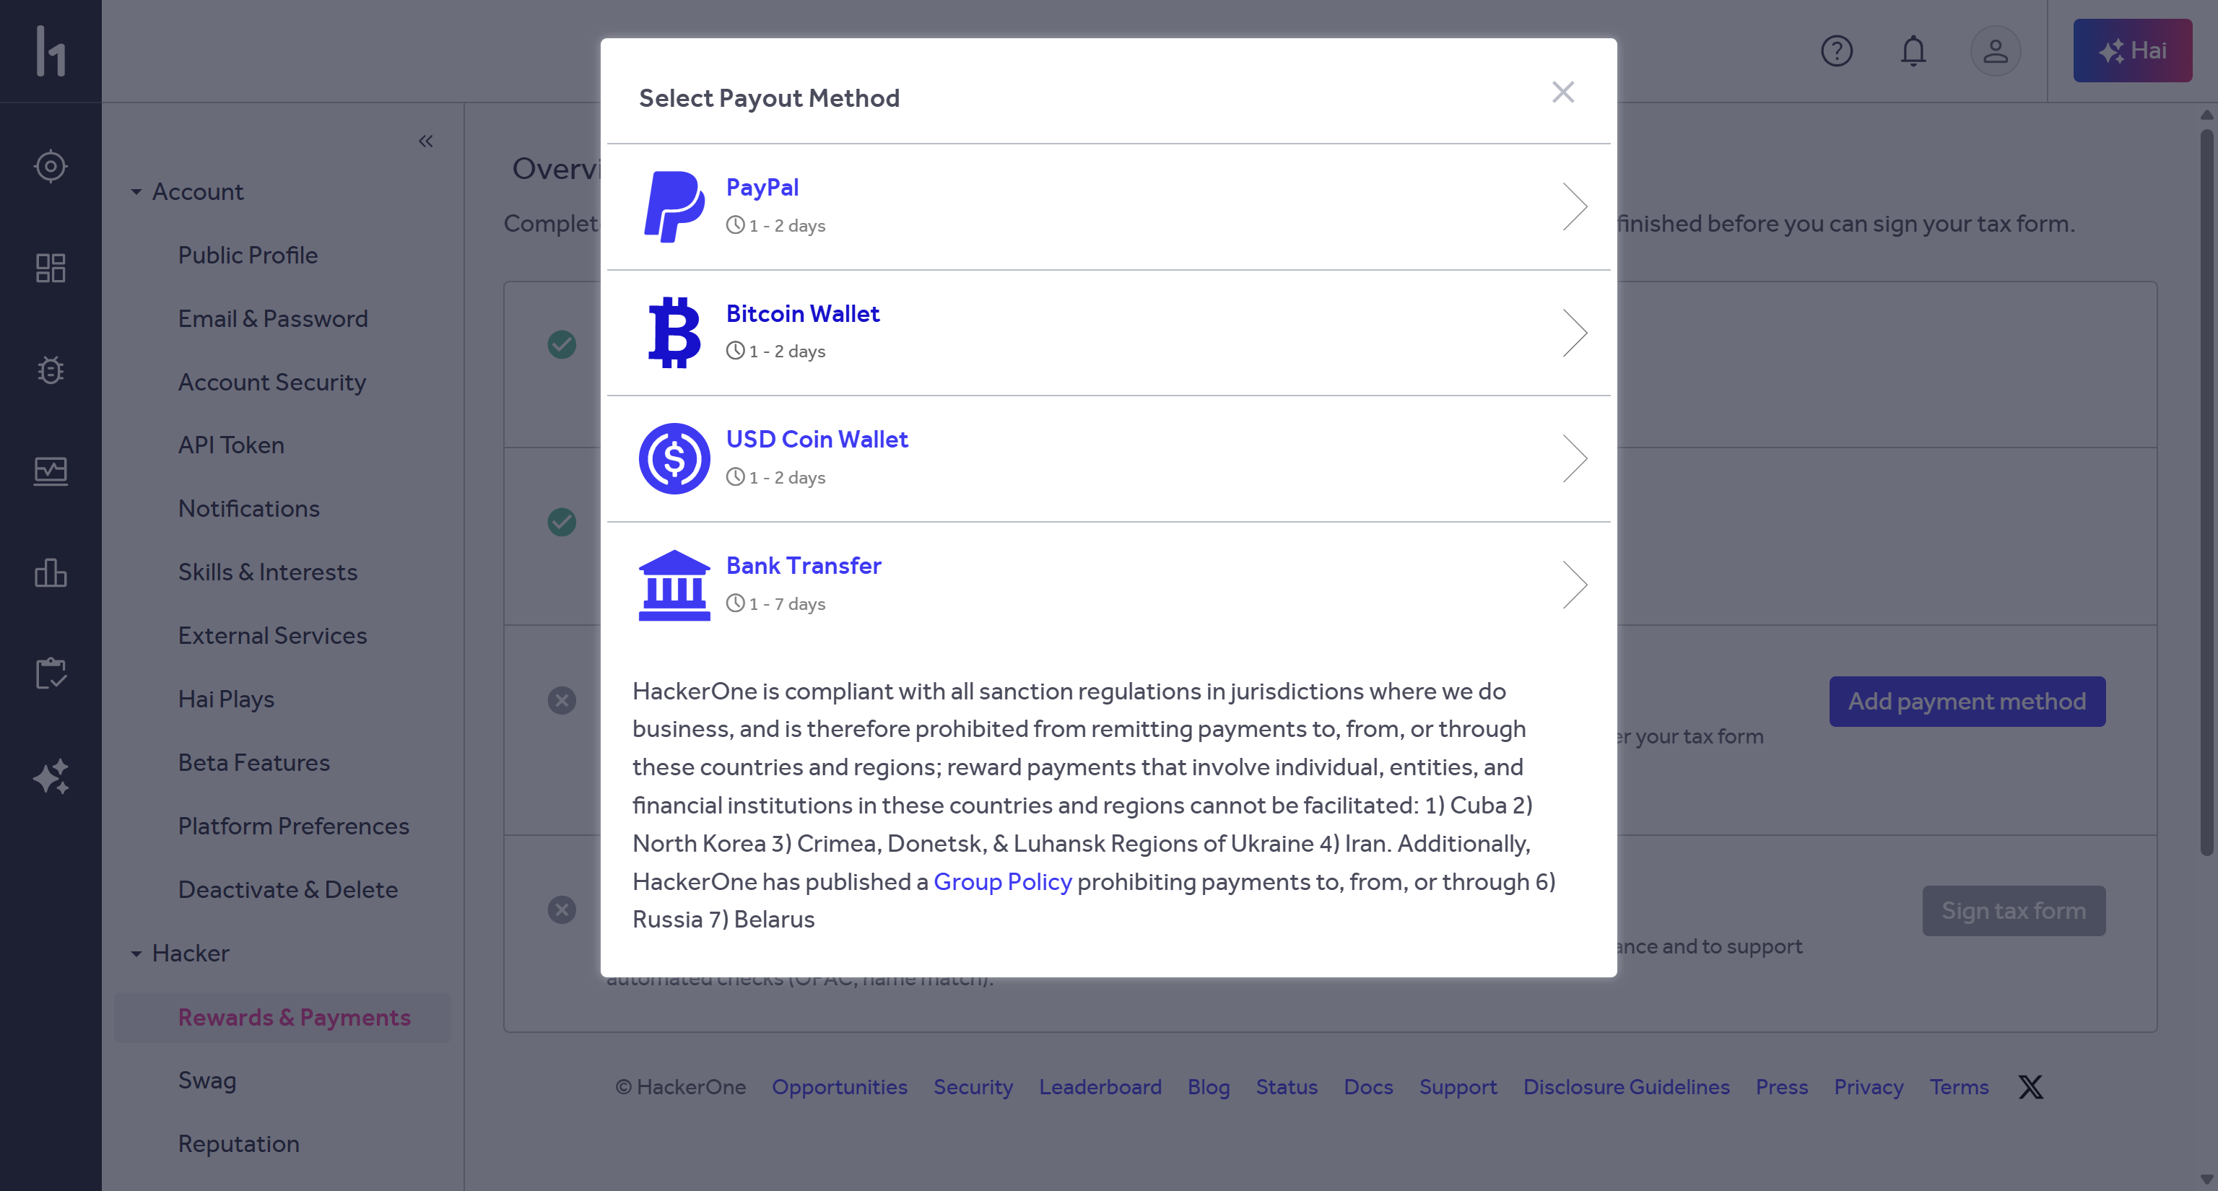The height and width of the screenshot is (1191, 2218).
Task: Go to Rewards & Payments page
Action: [x=294, y=1017]
